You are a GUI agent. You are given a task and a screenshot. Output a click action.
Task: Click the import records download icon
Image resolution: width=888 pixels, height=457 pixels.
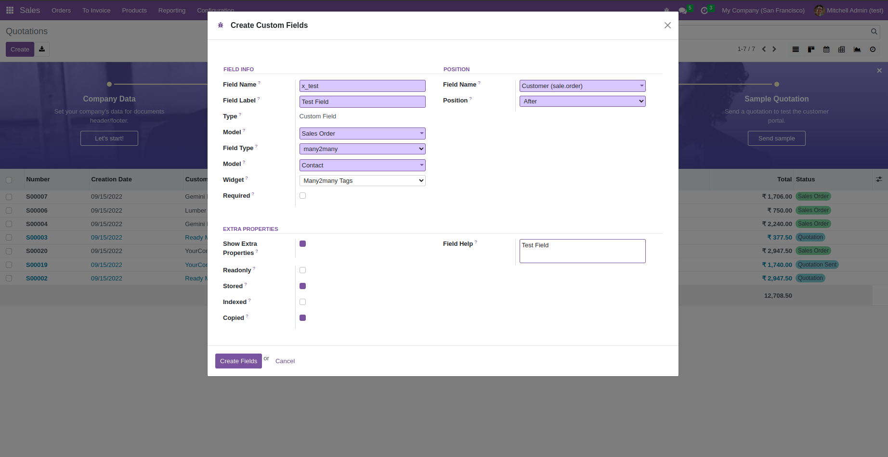[42, 49]
